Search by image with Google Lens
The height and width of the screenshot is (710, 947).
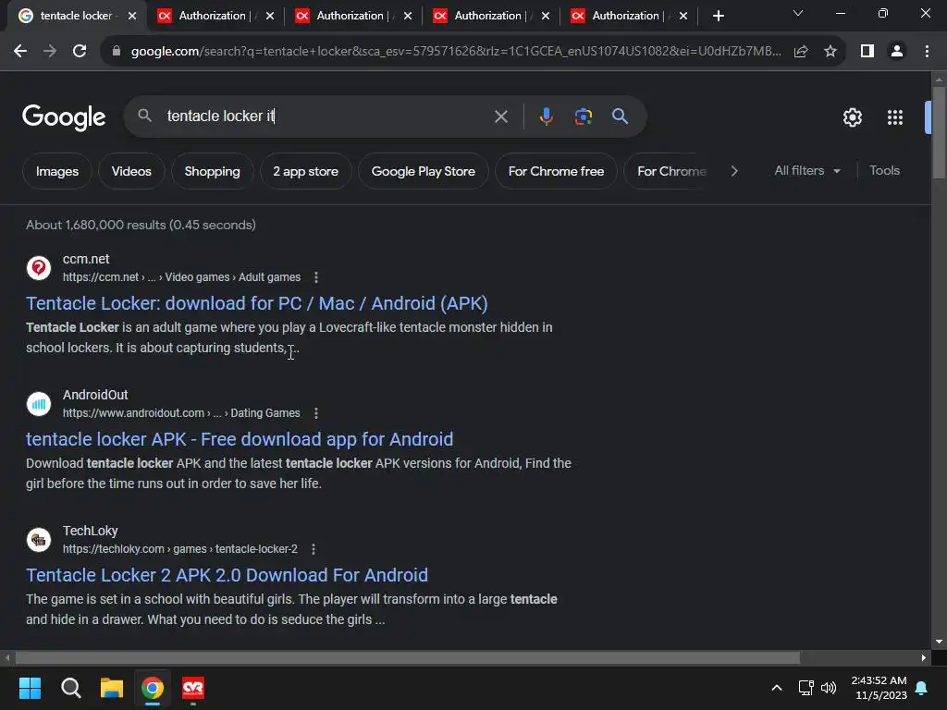point(583,116)
